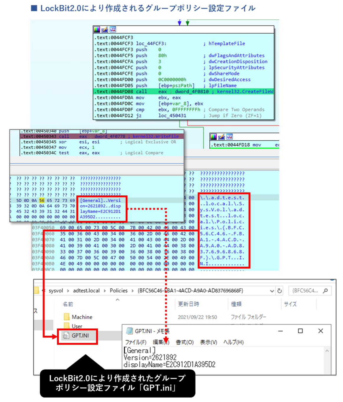
Task: Open the Machine folder
Action: pos(82,317)
